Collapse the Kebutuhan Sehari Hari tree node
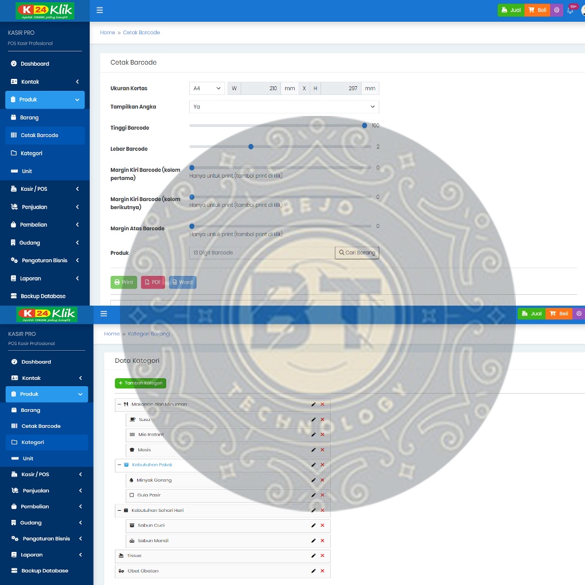This screenshot has width=585, height=585. (x=119, y=510)
